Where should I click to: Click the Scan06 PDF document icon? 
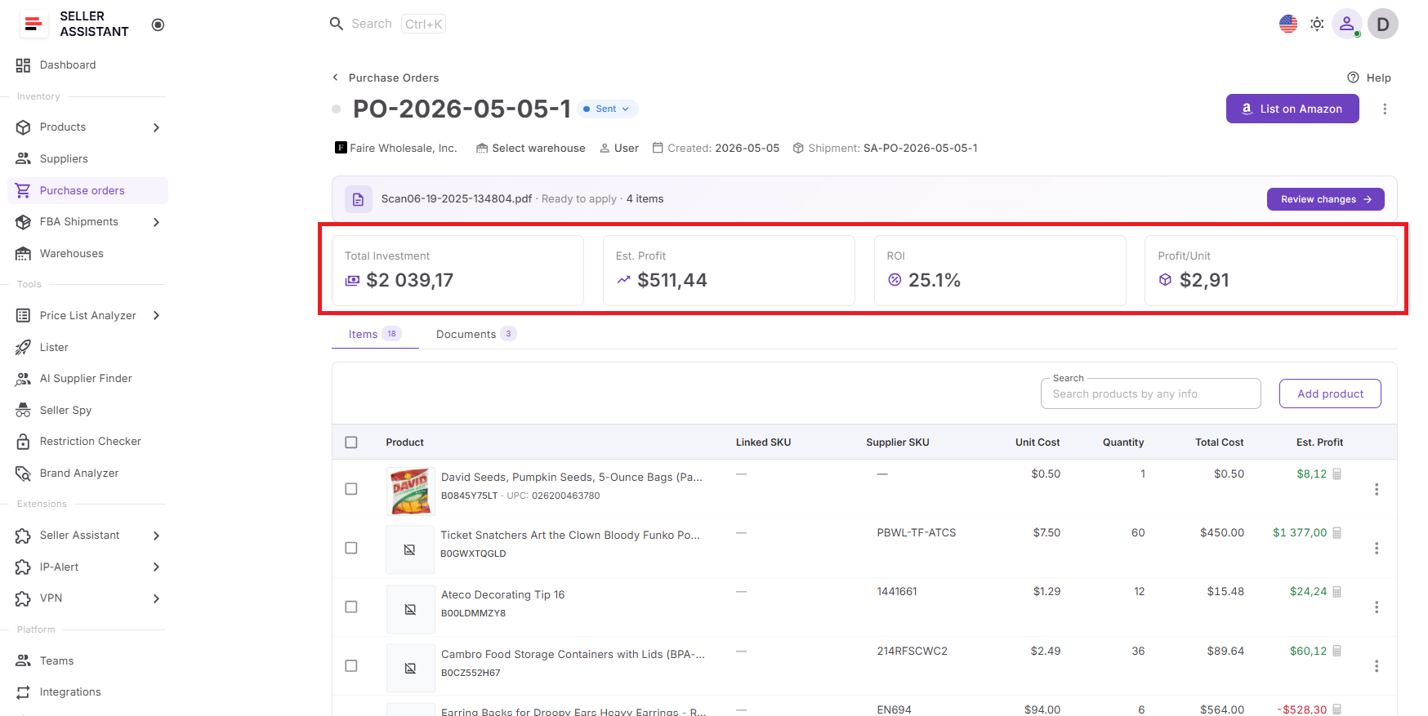click(x=358, y=199)
